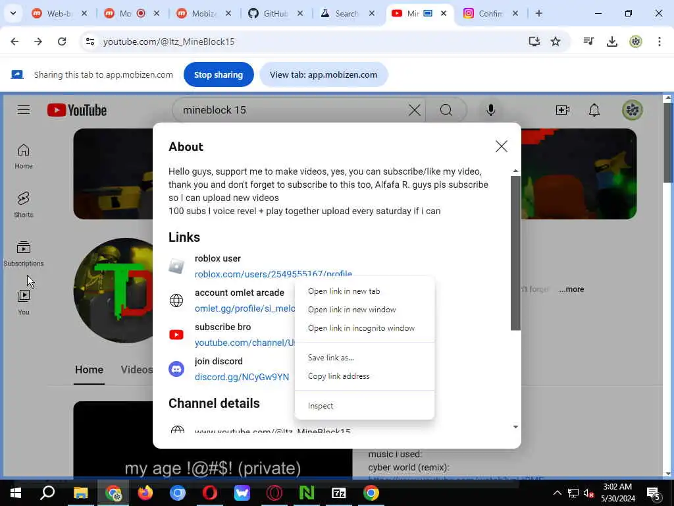Open a new browser tab
This screenshot has height=506, width=674.
click(x=538, y=13)
